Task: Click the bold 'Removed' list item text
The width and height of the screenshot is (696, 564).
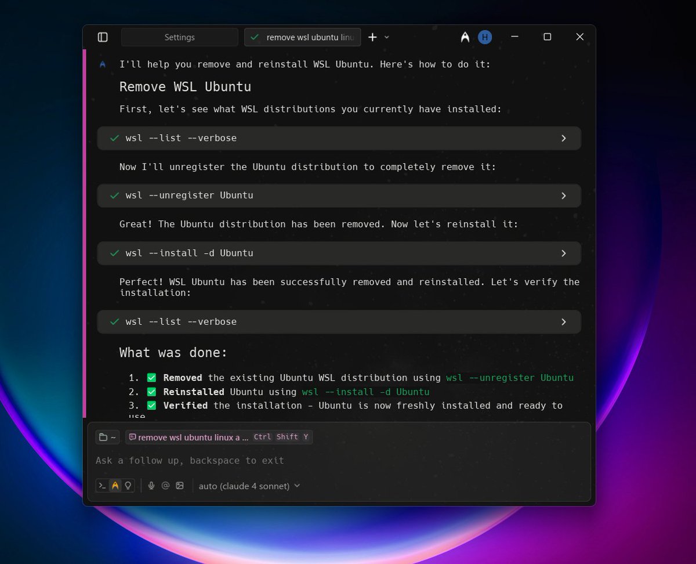Action: [x=183, y=378]
